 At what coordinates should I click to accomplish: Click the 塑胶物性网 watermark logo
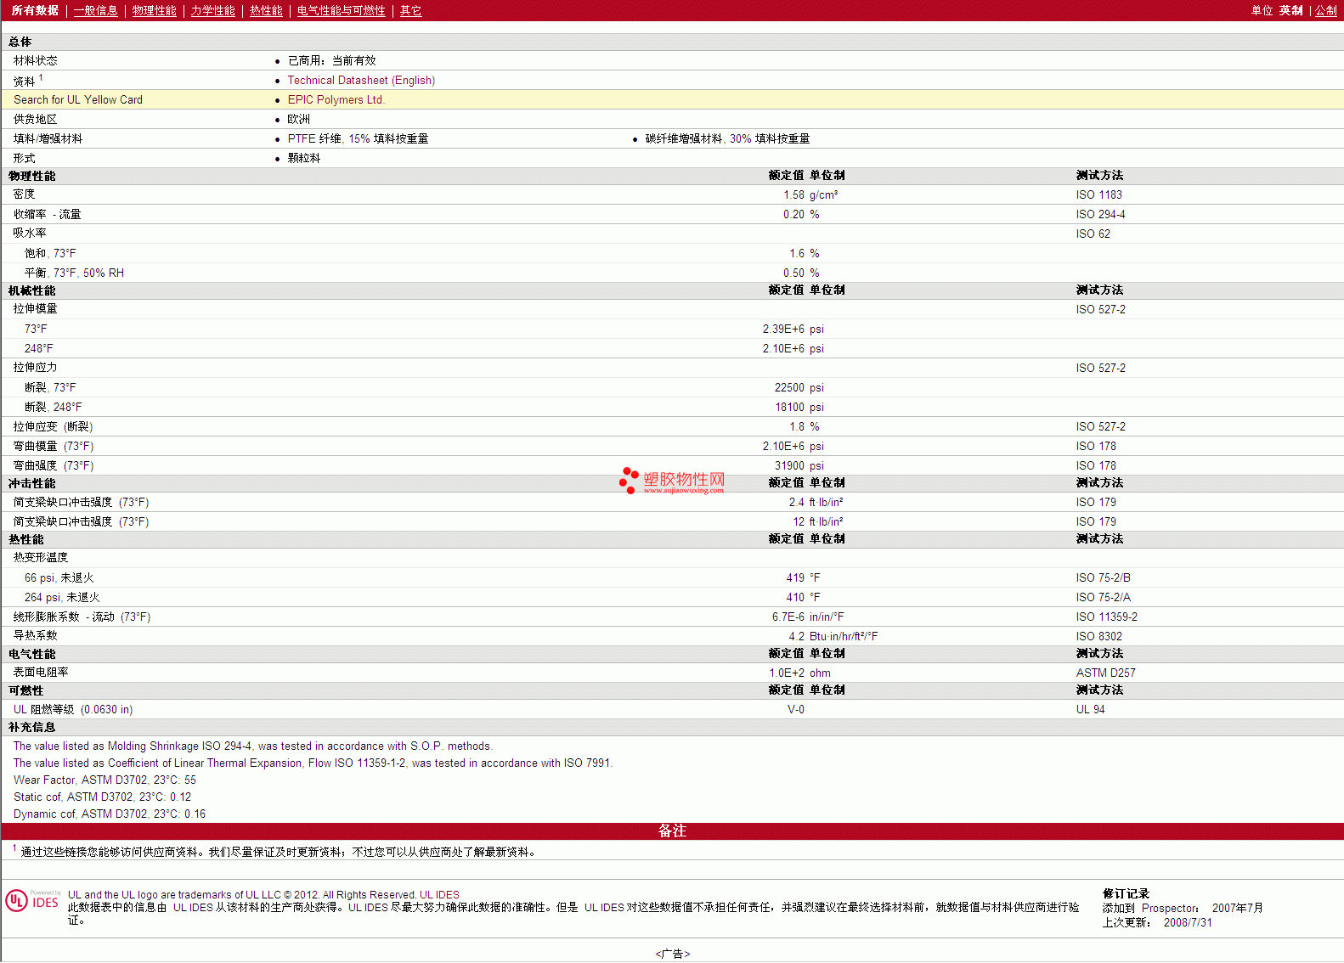coord(673,481)
